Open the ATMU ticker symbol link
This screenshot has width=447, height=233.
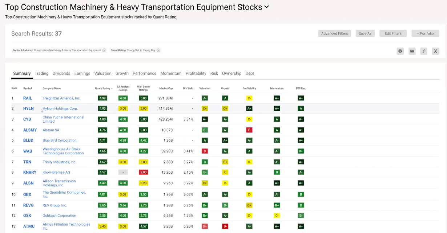pyautogui.click(x=29, y=226)
